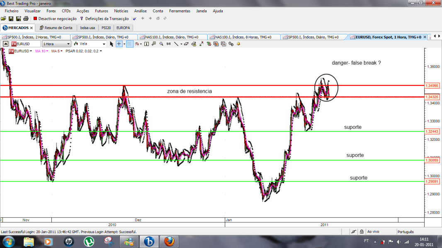This screenshot has width=442, height=248.
Task: Click the connection status icon in status bar
Action: (354, 232)
